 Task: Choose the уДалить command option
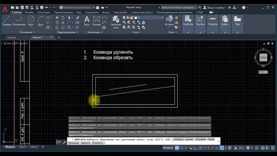86,143
